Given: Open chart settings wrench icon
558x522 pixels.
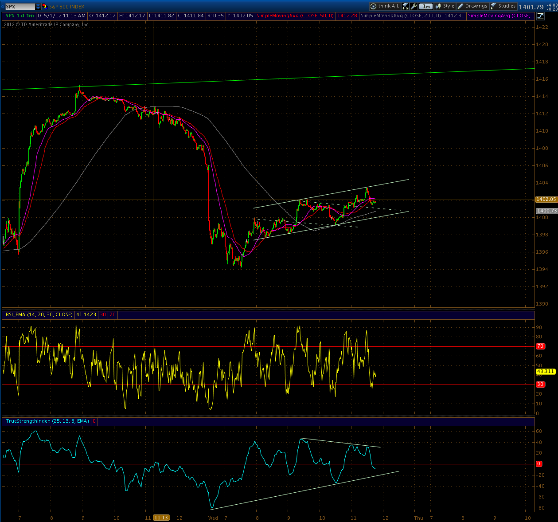Looking at the screenshot, I should (414, 6).
